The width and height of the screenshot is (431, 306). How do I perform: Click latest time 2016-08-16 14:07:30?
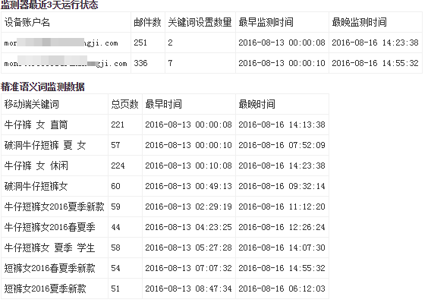pos(282,248)
